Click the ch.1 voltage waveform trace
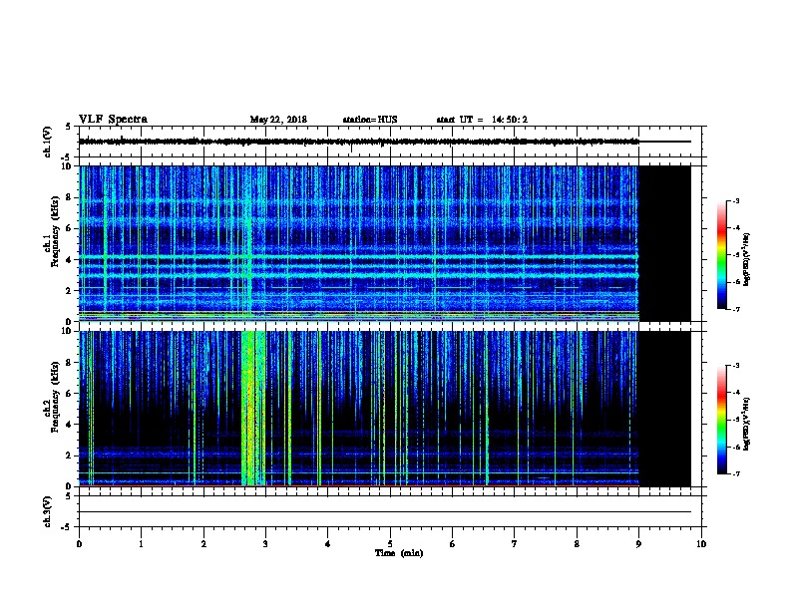790x610 pixels. [359, 142]
